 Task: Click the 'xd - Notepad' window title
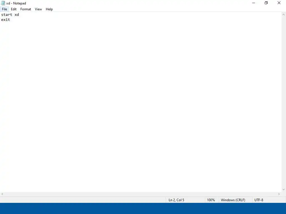[x=16, y=3]
